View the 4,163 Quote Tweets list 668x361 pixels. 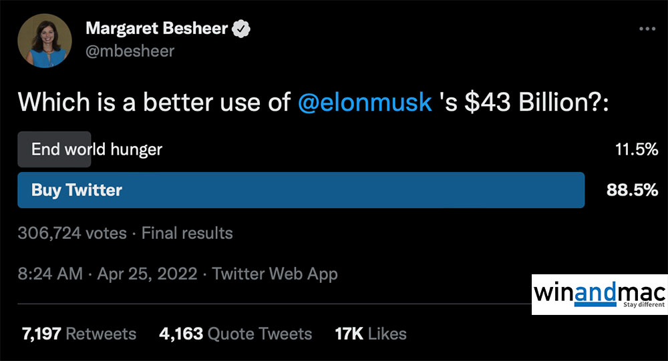[235, 334]
